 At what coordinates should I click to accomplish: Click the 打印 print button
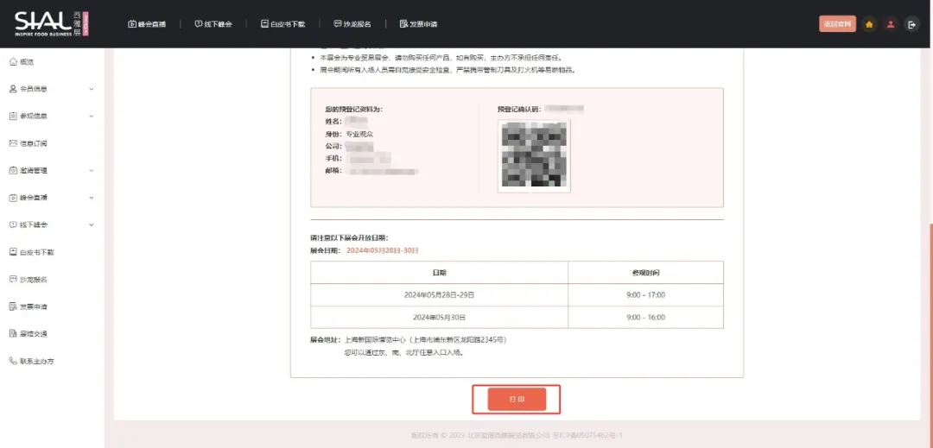pyautogui.click(x=517, y=400)
